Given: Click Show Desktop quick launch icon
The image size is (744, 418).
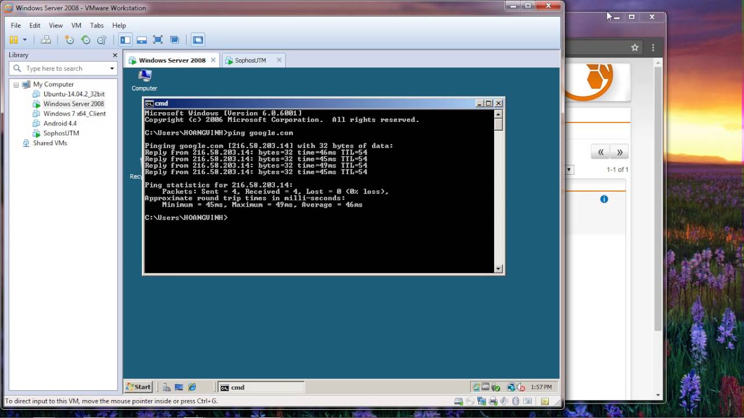Looking at the screenshot, I should pyautogui.click(x=179, y=387).
